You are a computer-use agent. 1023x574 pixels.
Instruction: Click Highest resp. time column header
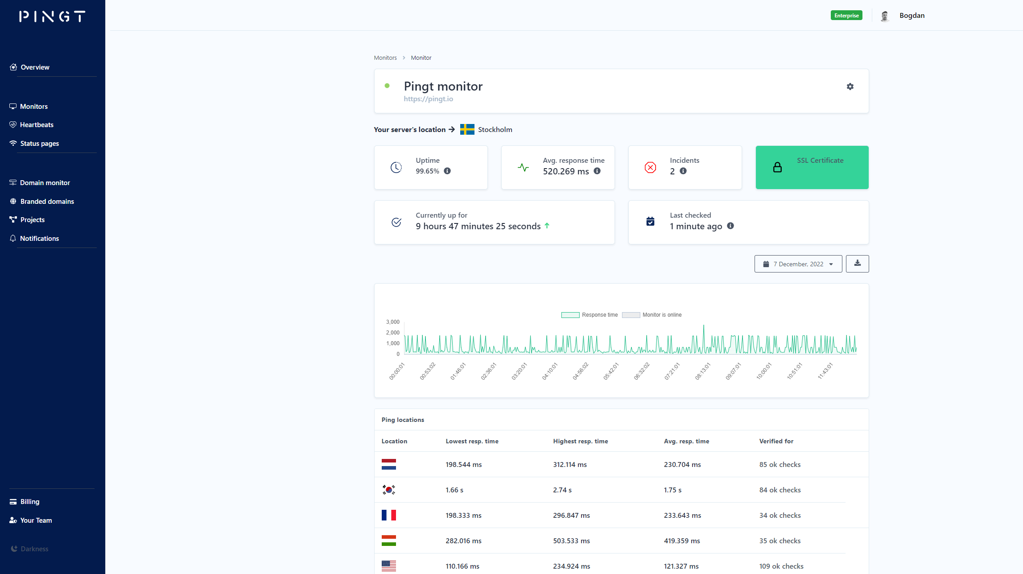580,441
